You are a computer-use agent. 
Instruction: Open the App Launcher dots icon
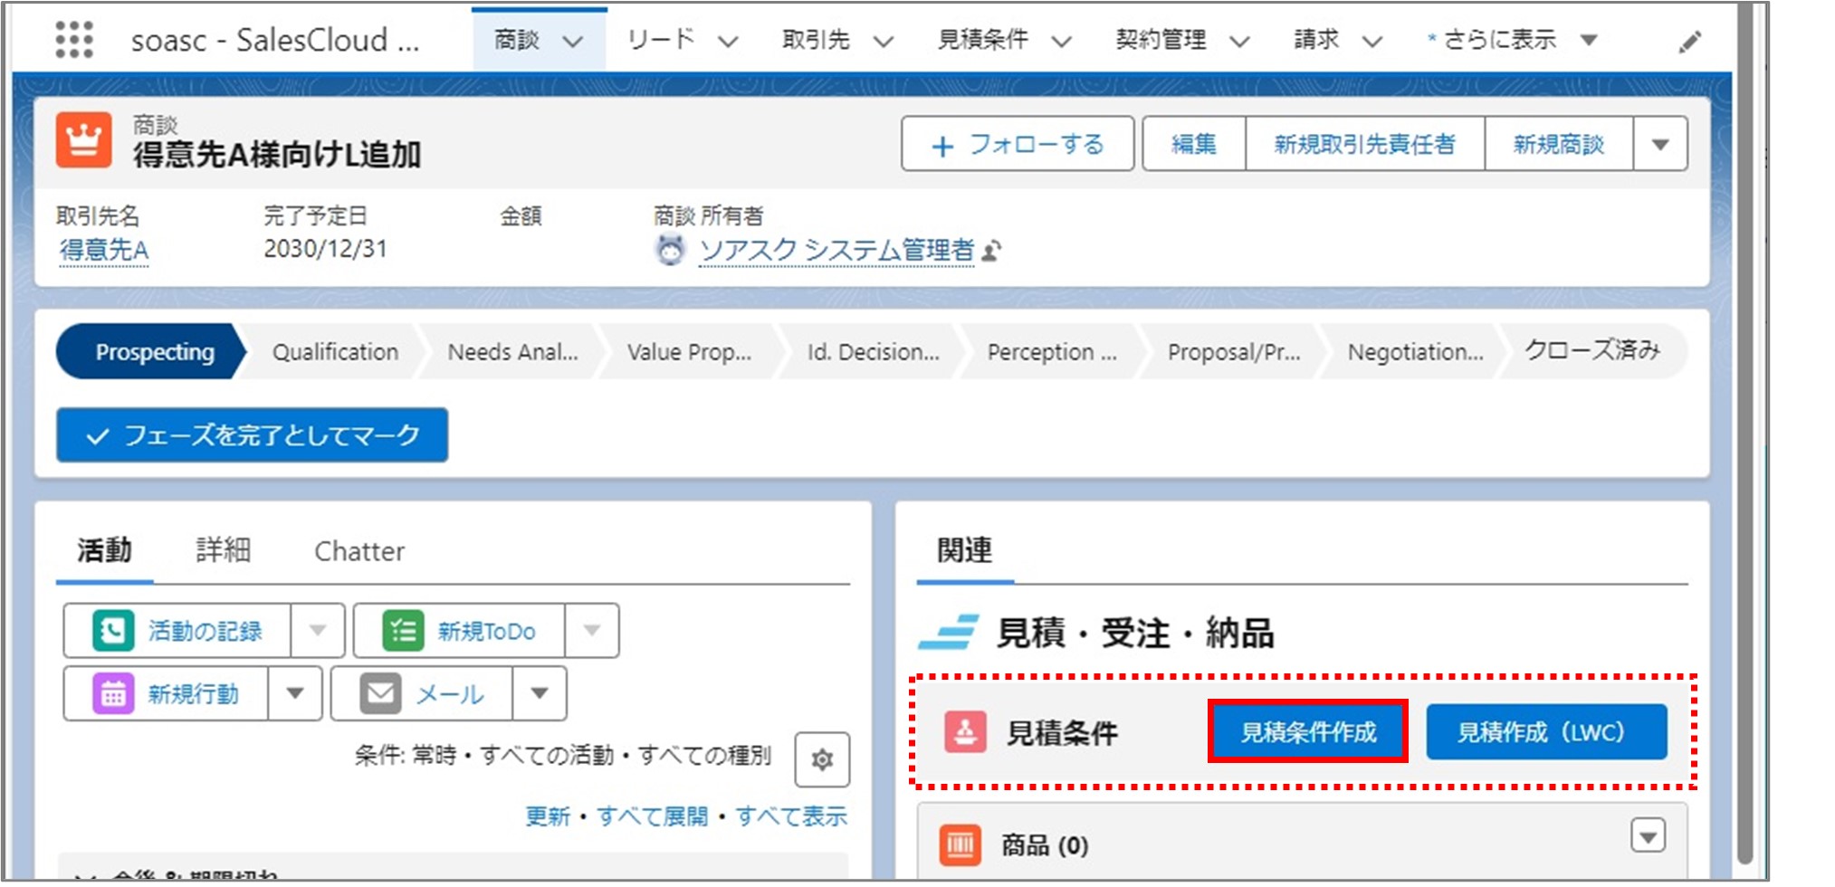click(x=74, y=40)
